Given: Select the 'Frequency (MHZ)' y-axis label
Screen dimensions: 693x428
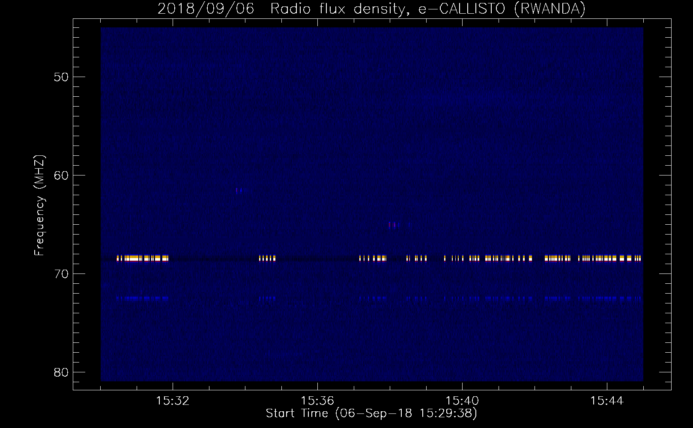Looking at the screenshot, I should (x=39, y=205).
